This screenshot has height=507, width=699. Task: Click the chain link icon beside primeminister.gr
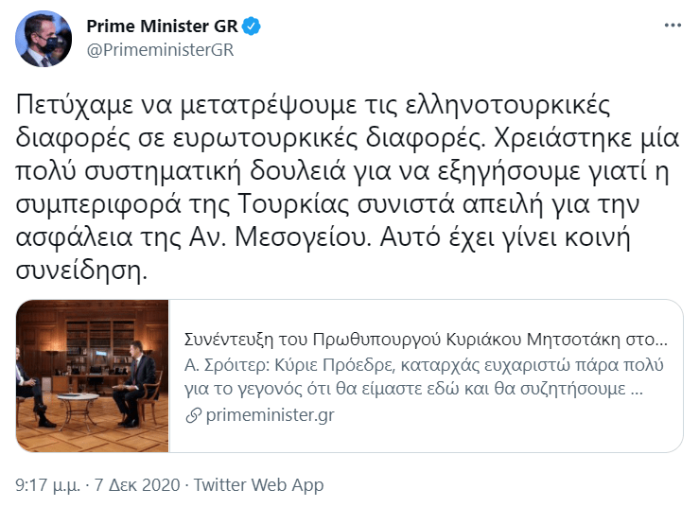click(193, 414)
